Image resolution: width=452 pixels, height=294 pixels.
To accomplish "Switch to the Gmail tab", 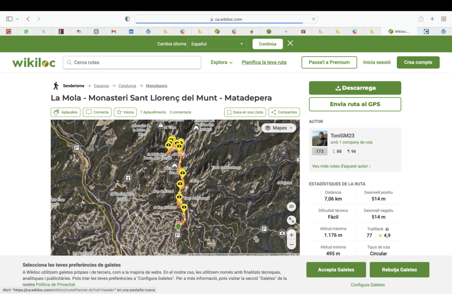I will 113,31.
